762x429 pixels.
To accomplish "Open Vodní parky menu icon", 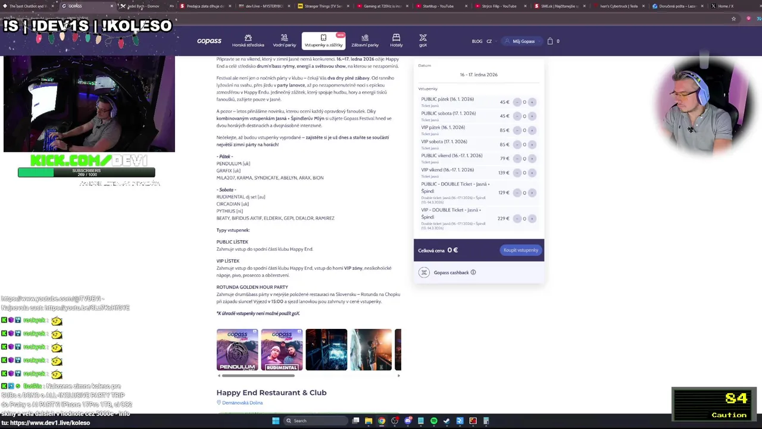I will click(284, 38).
